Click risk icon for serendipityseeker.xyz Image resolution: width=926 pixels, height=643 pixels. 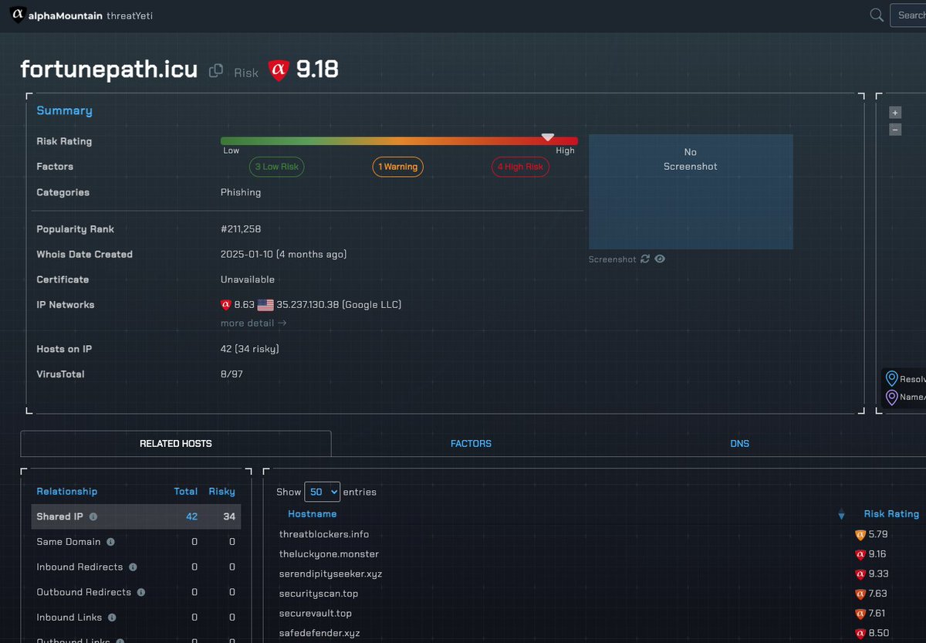[860, 574]
